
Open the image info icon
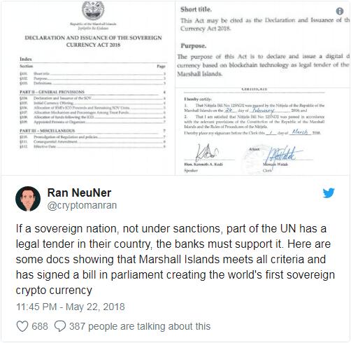(340, 11)
